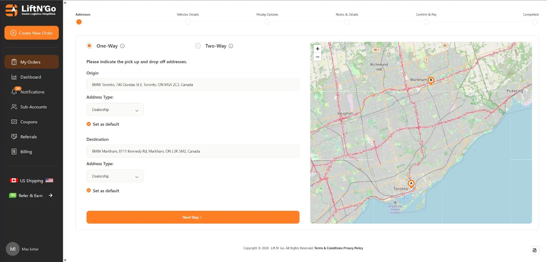Click the Addresses step indicator dot
The image size is (547, 262).
[x=79, y=22]
